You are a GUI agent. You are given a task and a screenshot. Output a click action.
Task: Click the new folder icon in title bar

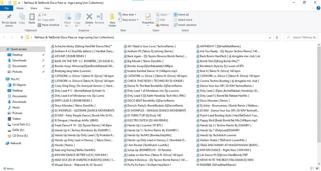pyautogui.click(x=15, y=3)
